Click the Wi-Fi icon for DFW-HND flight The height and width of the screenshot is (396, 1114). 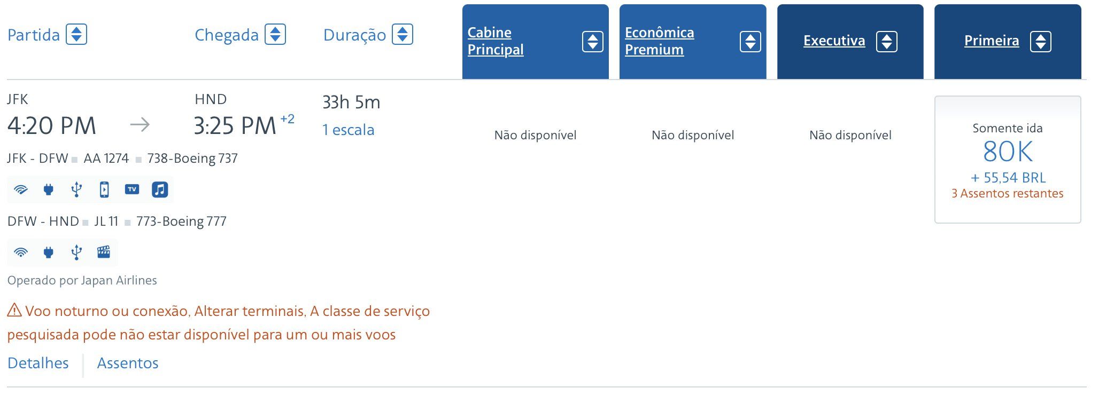[x=21, y=252]
